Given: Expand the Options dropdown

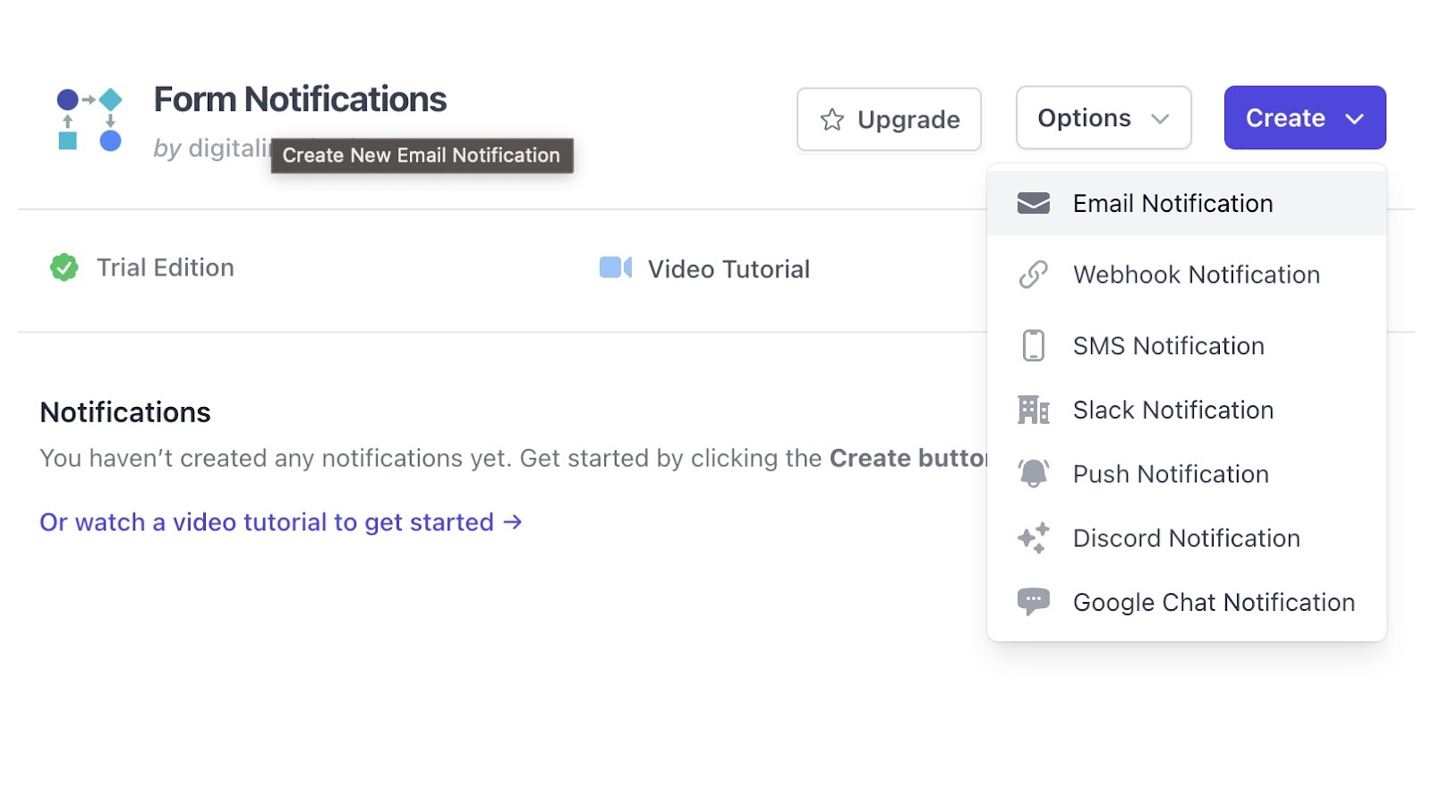Looking at the screenshot, I should click(x=1103, y=118).
